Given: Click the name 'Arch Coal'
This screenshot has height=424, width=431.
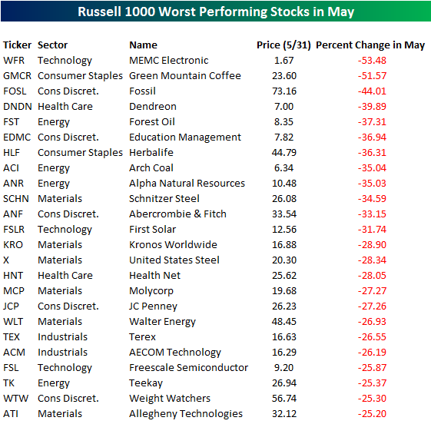Looking at the screenshot, I should pos(151,168).
